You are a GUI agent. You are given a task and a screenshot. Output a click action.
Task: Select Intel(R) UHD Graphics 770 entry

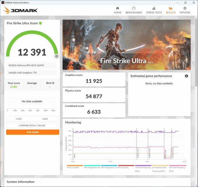[32, 73]
